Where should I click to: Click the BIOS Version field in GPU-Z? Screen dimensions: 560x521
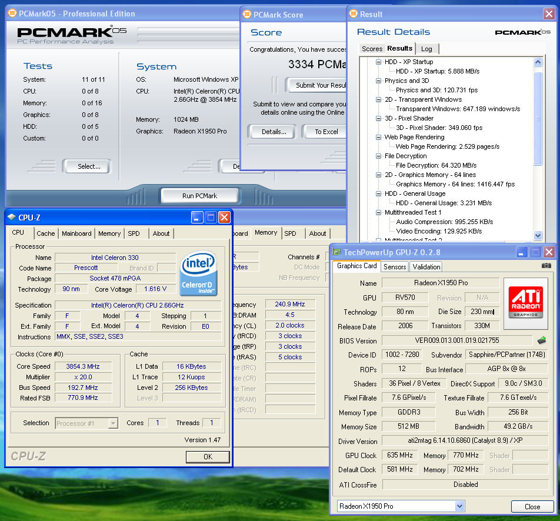(457, 340)
